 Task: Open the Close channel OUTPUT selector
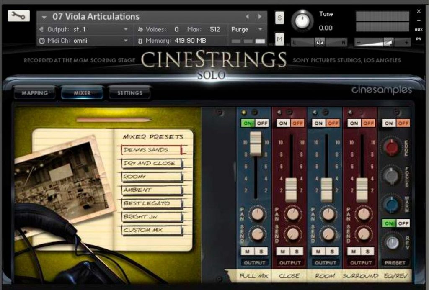[290, 263]
